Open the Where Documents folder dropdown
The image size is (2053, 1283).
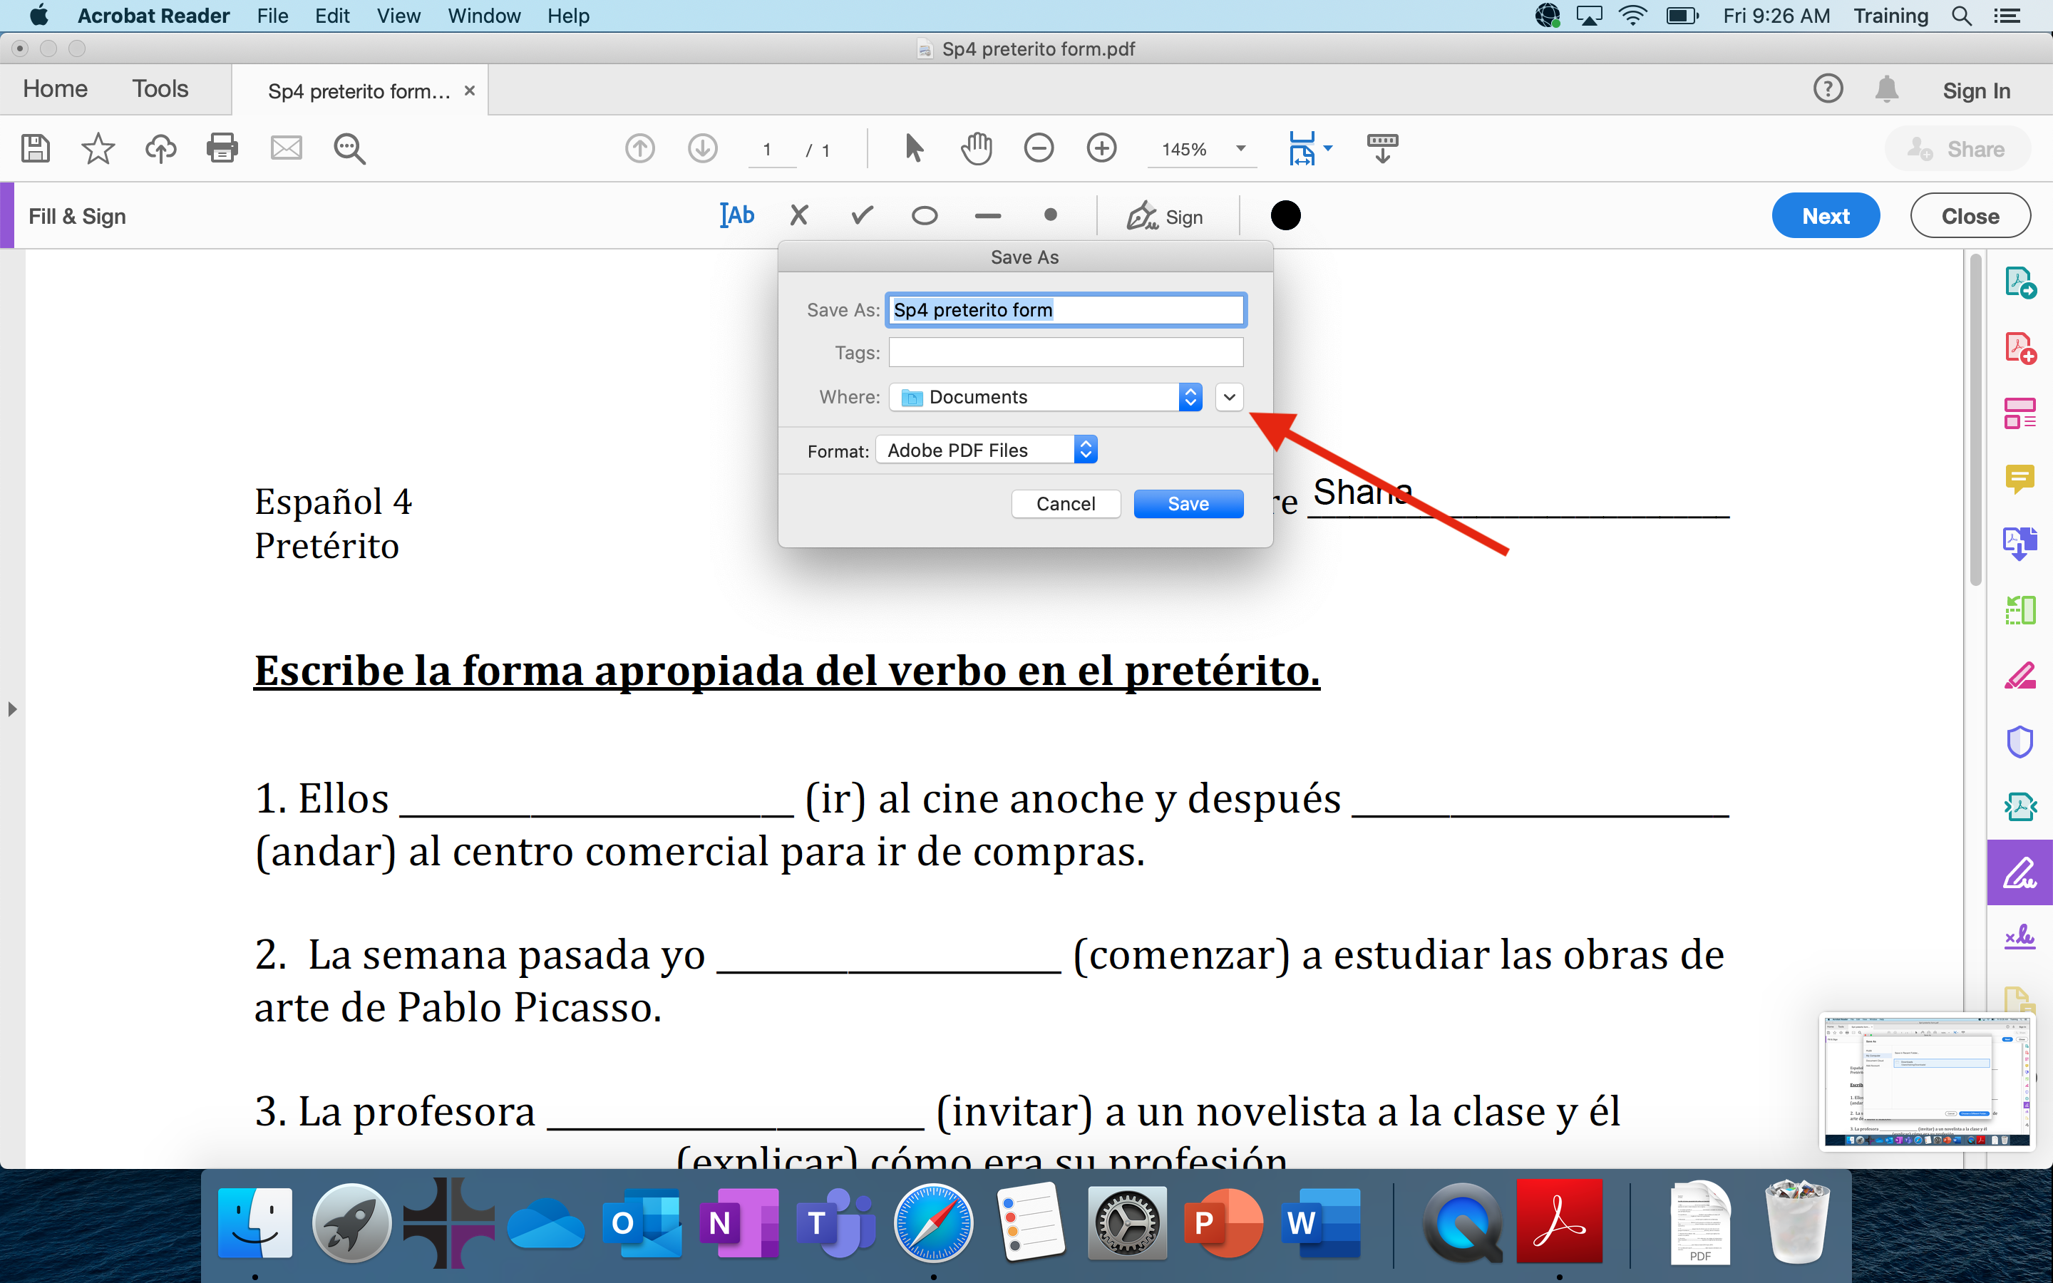point(1045,397)
